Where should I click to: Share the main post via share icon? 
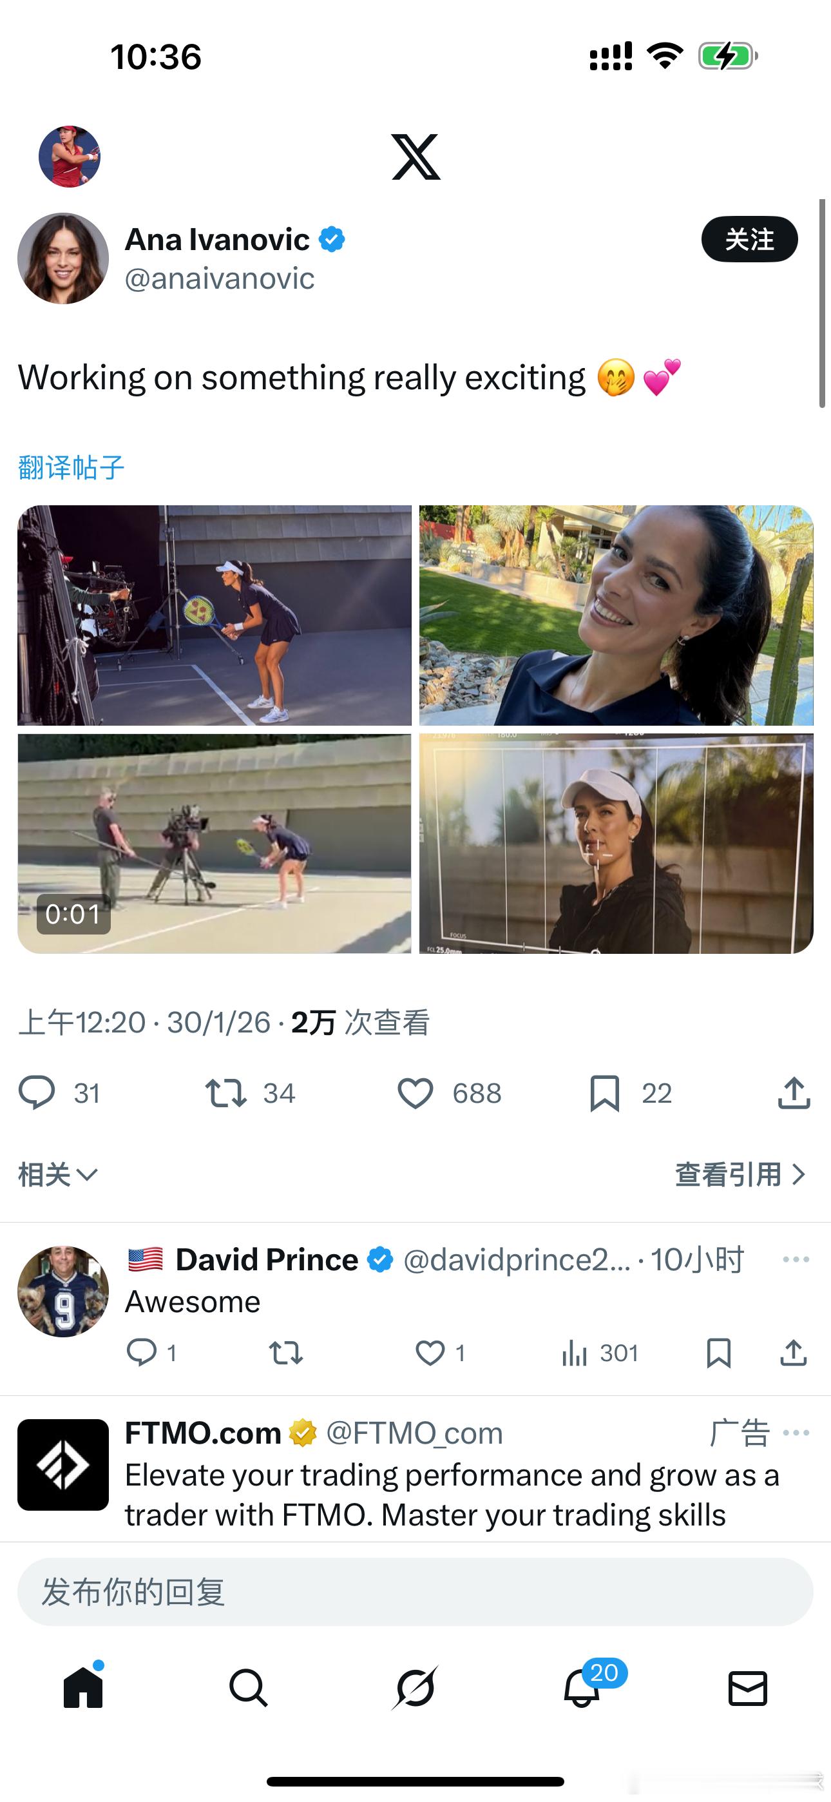794,1092
